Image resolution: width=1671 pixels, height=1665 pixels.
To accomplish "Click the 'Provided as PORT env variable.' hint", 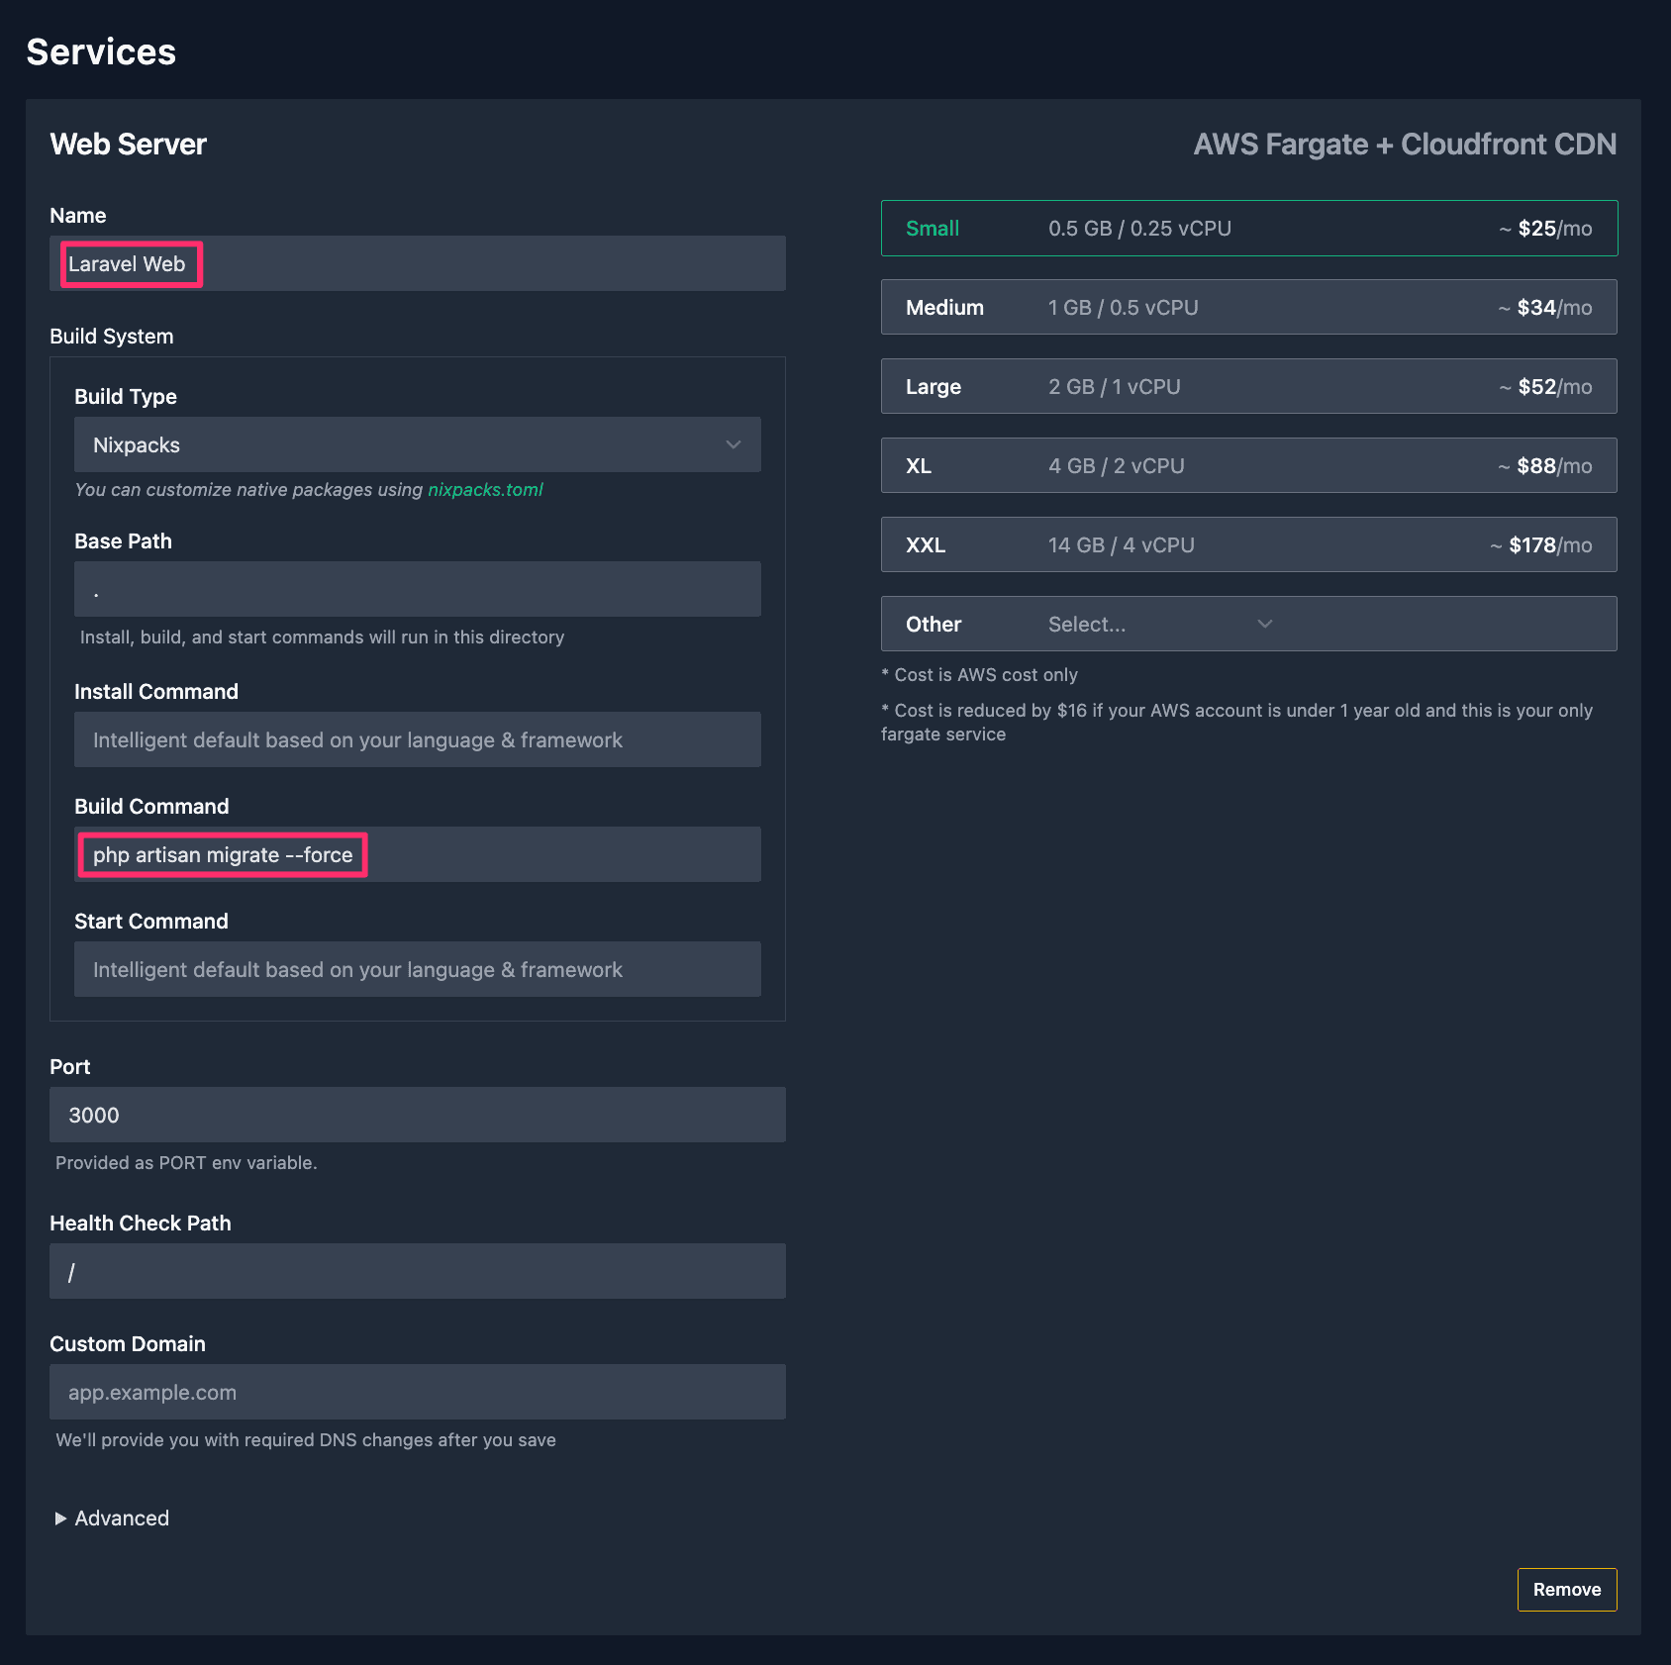I will pyautogui.click(x=186, y=1163).
